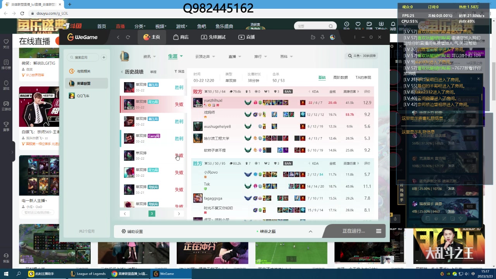Screen dimensions: 496x279
Task: Open 排行榜 in Douyu left sidebar
Action: (6, 64)
